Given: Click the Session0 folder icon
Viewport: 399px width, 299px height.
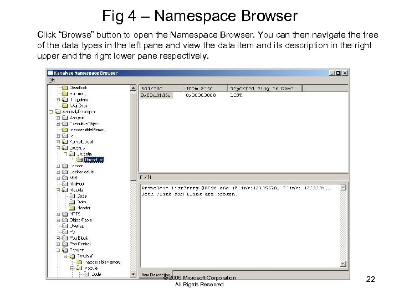Looking at the screenshot, I should coord(72,256).
